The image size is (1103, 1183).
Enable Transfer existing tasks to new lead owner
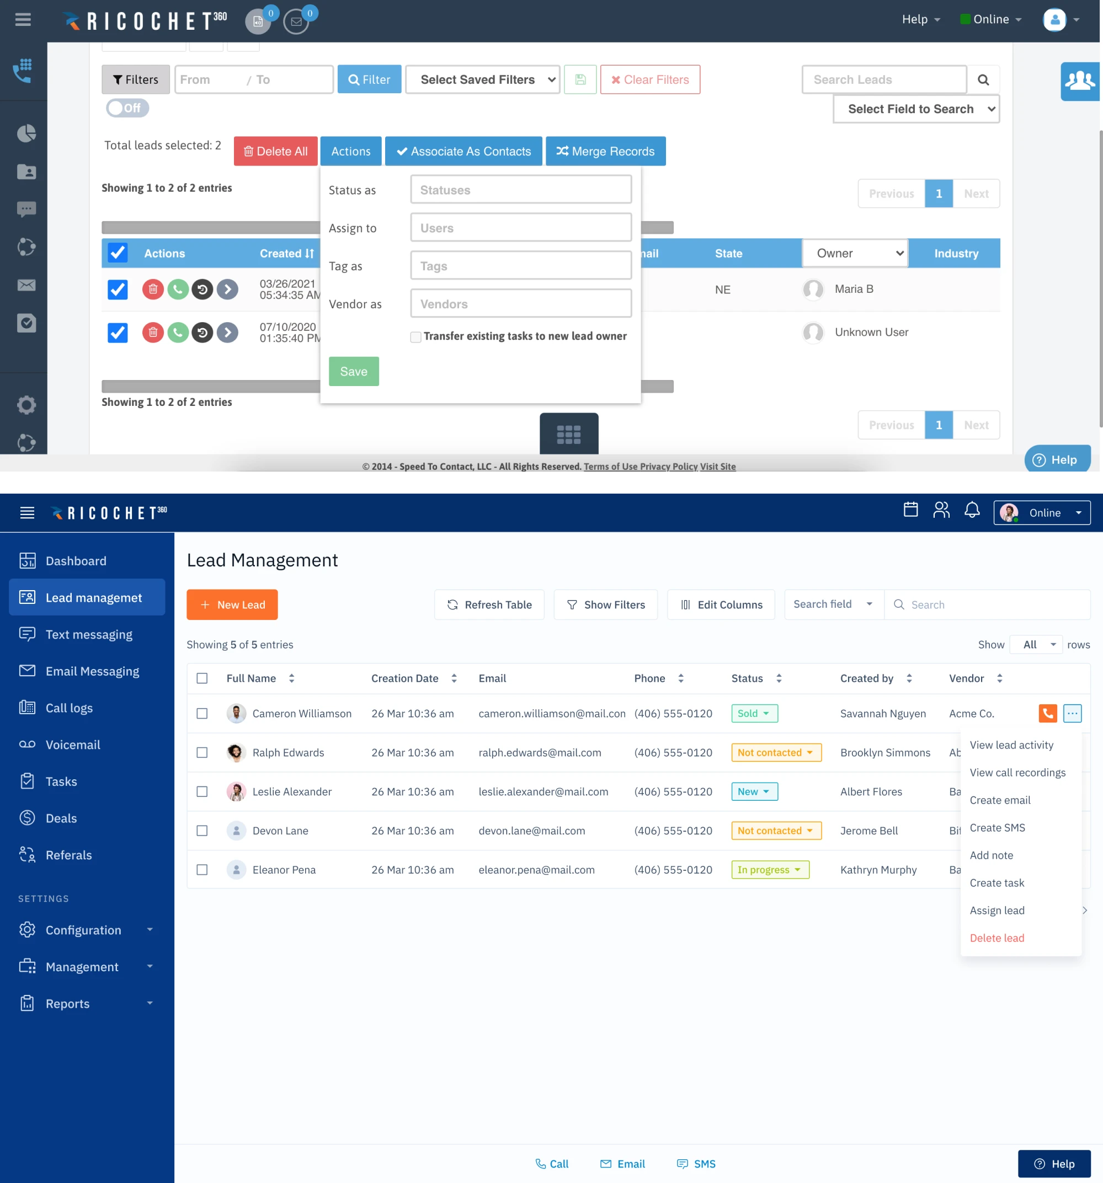[x=415, y=337]
